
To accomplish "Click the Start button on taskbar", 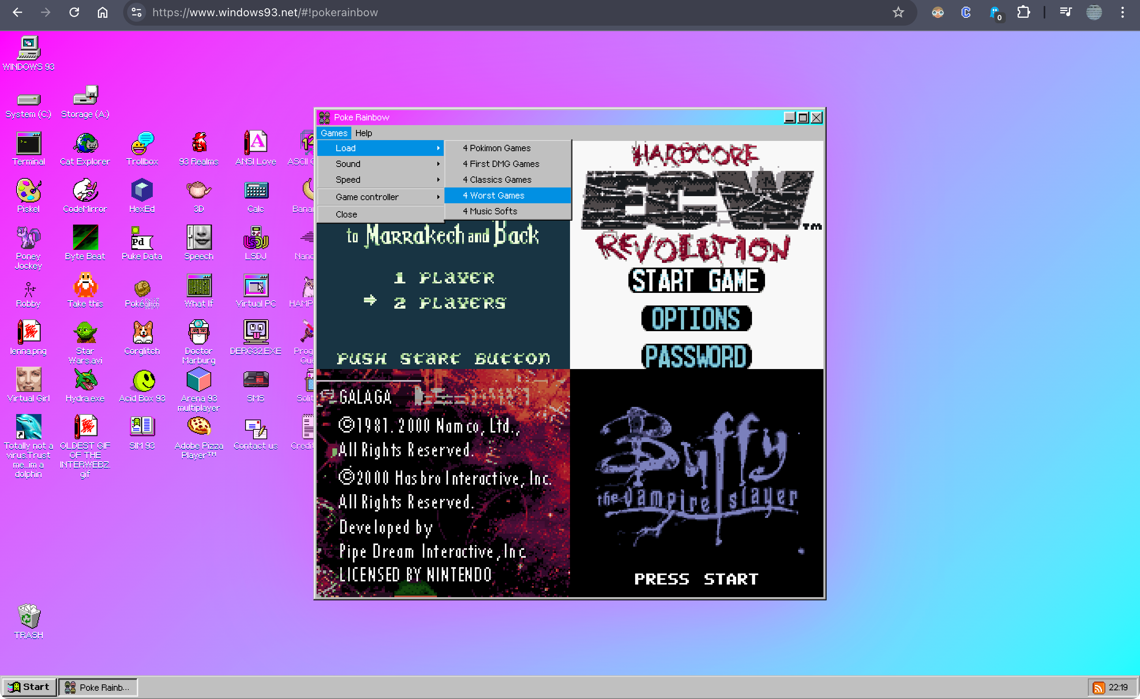I will pos(29,687).
